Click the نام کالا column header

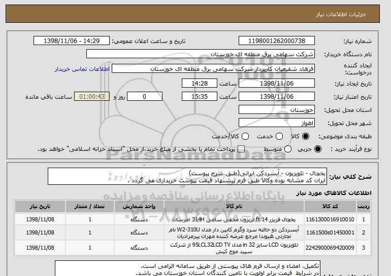(x=234, y=207)
